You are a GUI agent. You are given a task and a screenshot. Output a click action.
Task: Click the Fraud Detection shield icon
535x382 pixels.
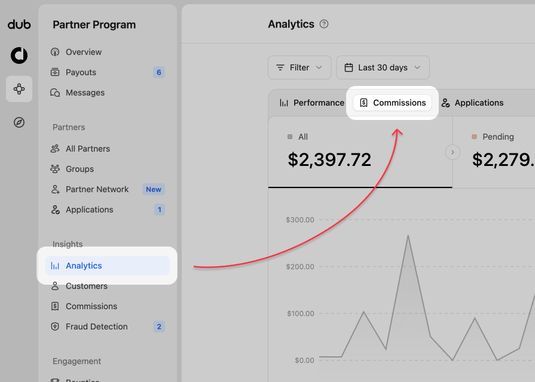pos(55,326)
